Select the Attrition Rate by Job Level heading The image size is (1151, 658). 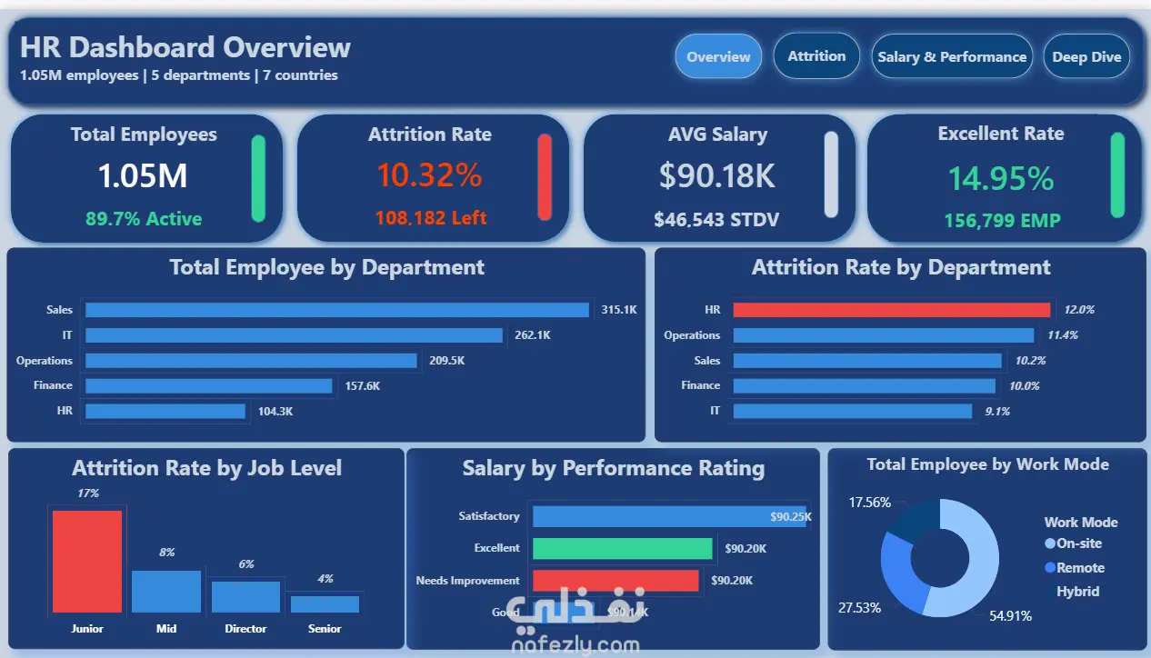[207, 469]
